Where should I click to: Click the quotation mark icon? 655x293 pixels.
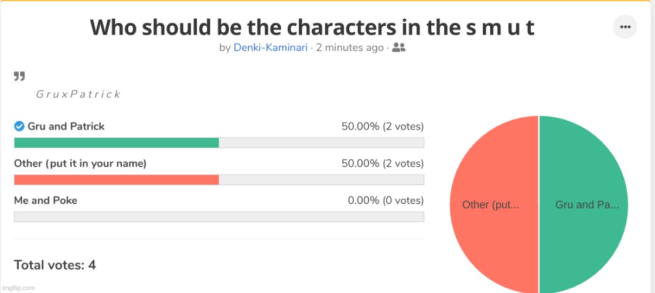tap(19, 76)
